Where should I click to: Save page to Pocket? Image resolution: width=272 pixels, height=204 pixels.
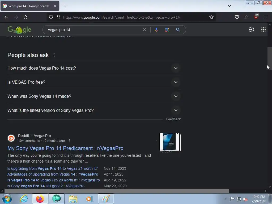coord(237,17)
